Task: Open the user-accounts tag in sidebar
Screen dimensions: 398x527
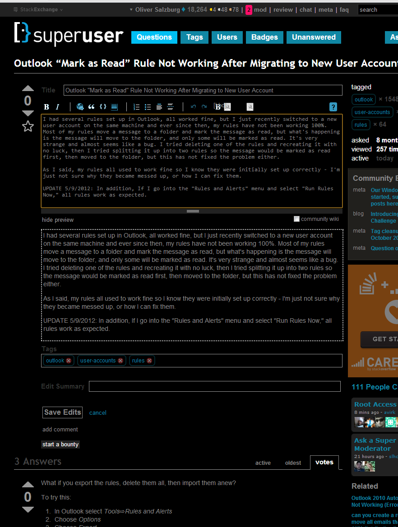Action: (x=372, y=112)
